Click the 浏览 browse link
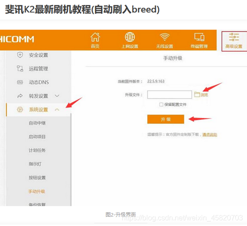Screen dimensions: 247x226 coord(204,95)
